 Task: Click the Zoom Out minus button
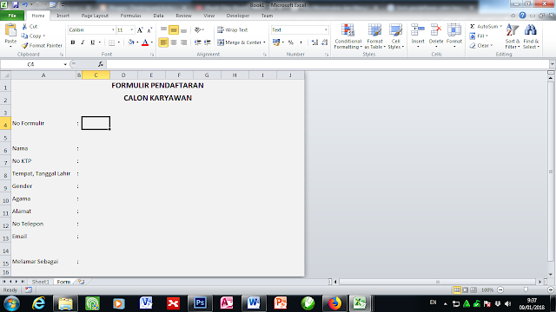point(500,290)
